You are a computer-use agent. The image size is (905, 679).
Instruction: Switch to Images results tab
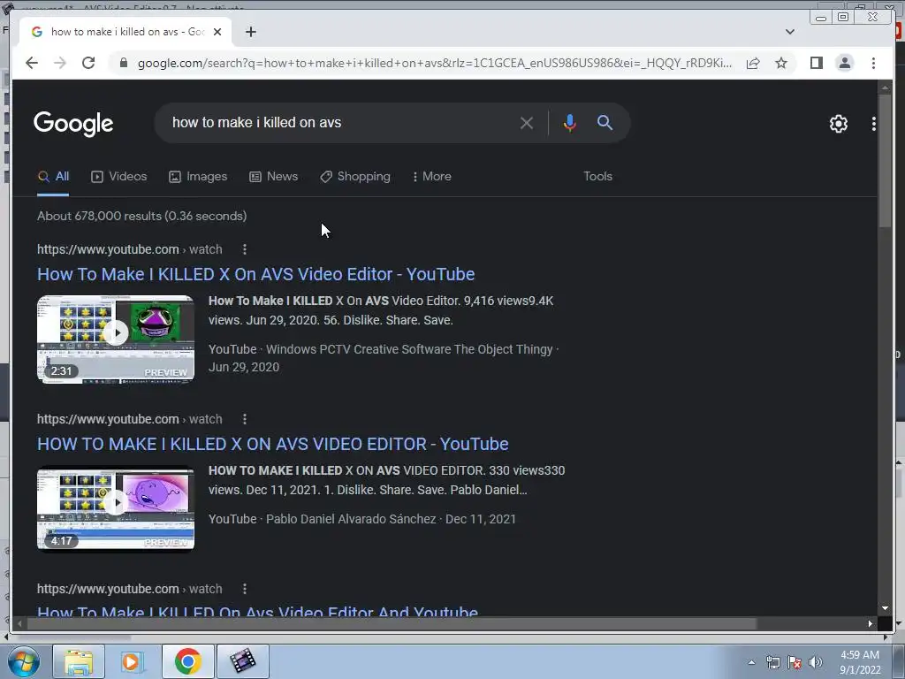click(x=198, y=177)
